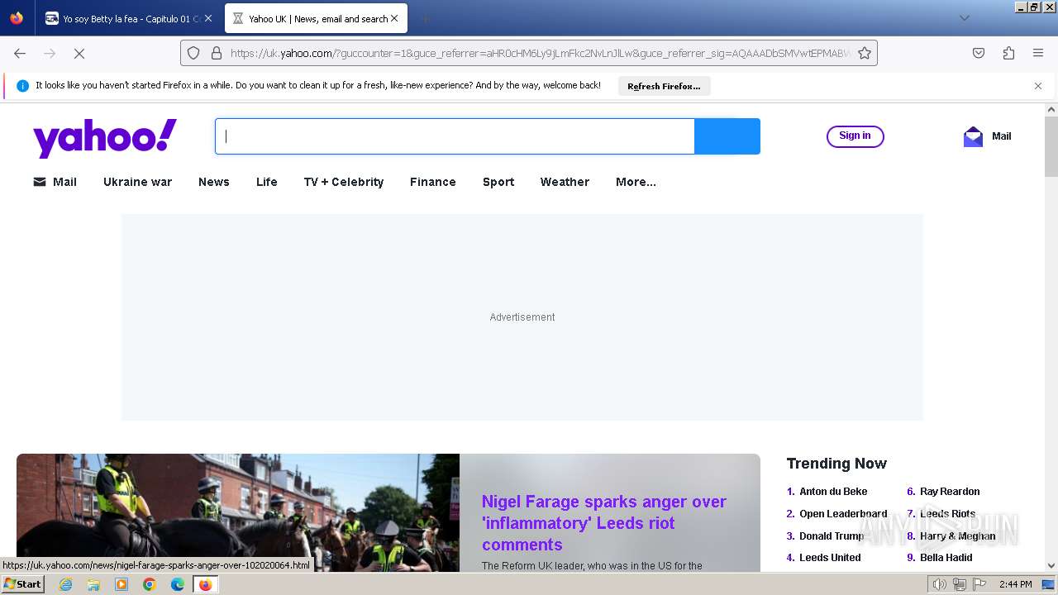Focus the Yahoo search input
The image size is (1058, 595).
tap(455, 136)
